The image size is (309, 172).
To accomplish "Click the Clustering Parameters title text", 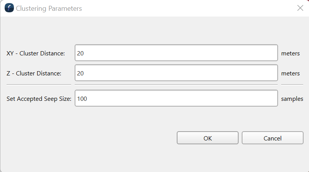I will [x=49, y=8].
